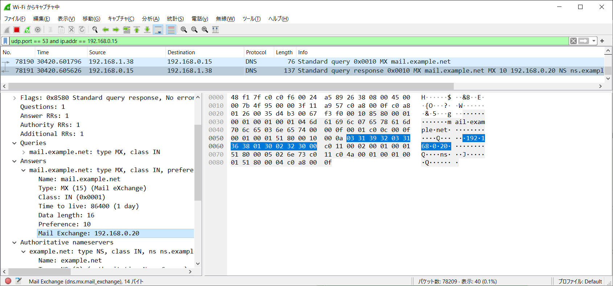Clear the display filter
The image size is (613, 286).
tap(573, 41)
